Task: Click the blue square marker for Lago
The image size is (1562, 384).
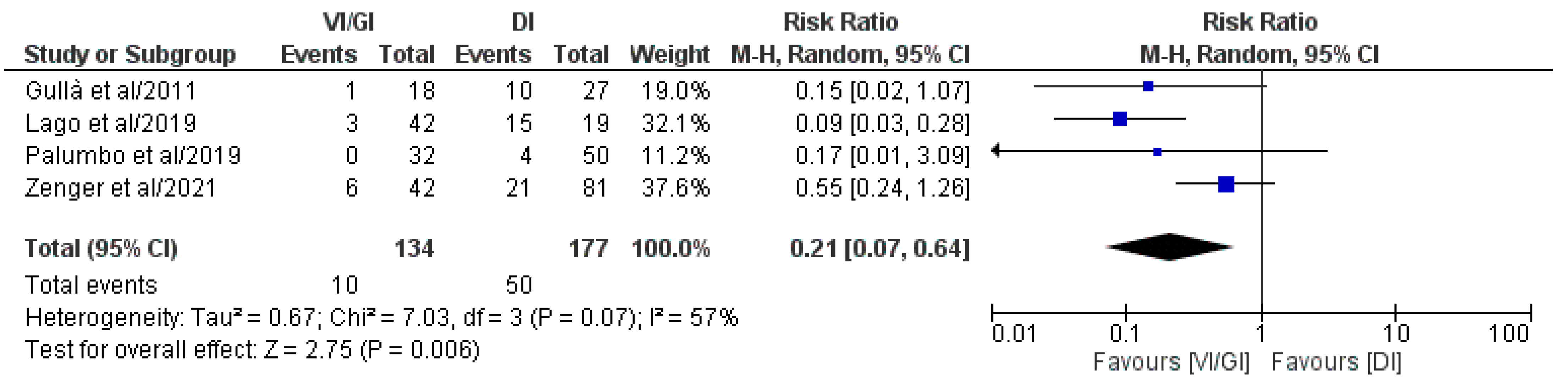Action: tap(1119, 119)
